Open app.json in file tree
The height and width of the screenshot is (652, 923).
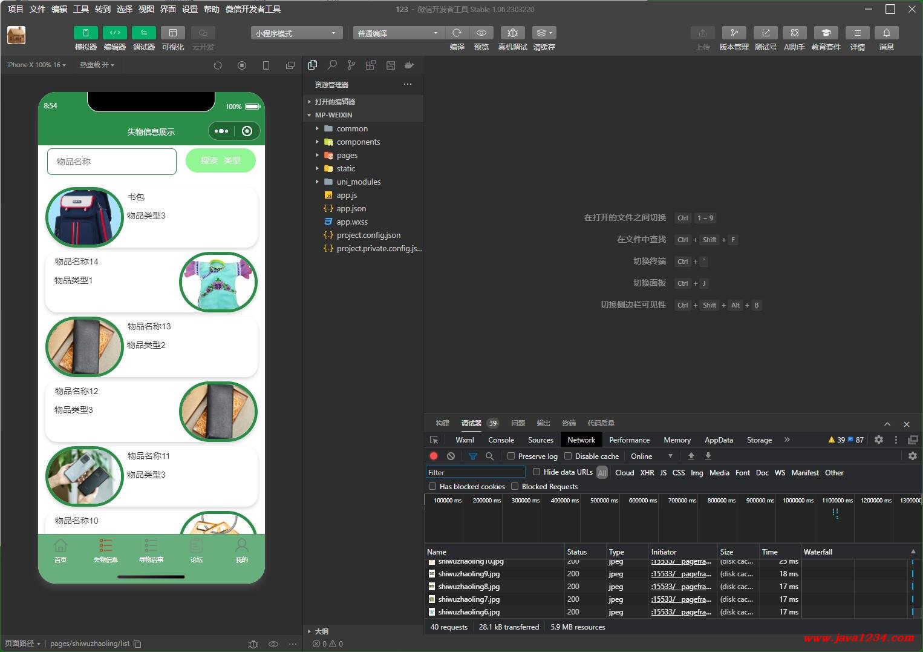(351, 209)
